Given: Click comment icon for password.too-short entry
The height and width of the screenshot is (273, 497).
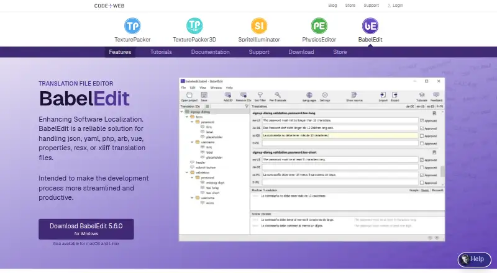Looking at the screenshot, I should [x=434, y=153].
